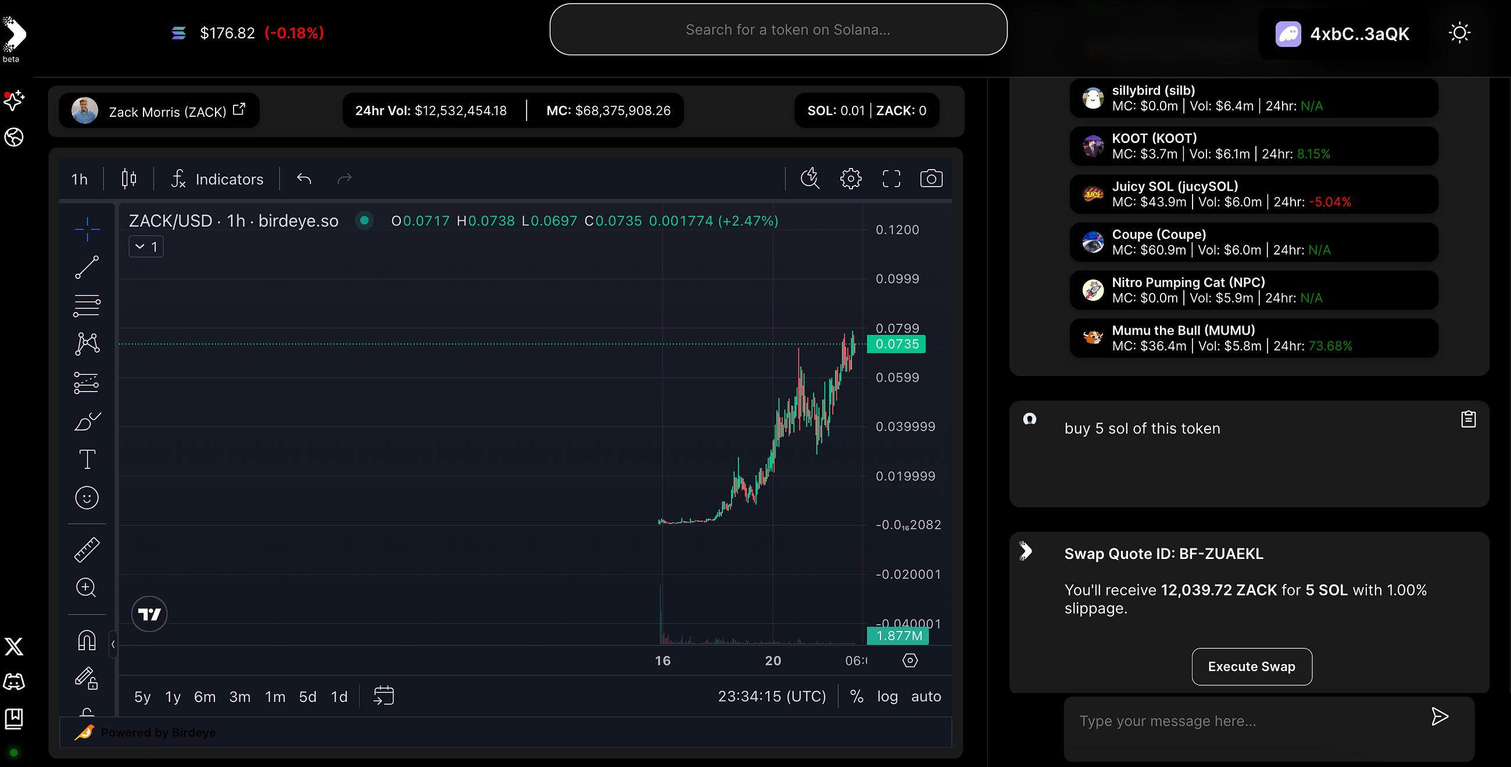Viewport: 1511px width, 767px height.
Task: Open the Discord link icon
Action: tap(14, 682)
